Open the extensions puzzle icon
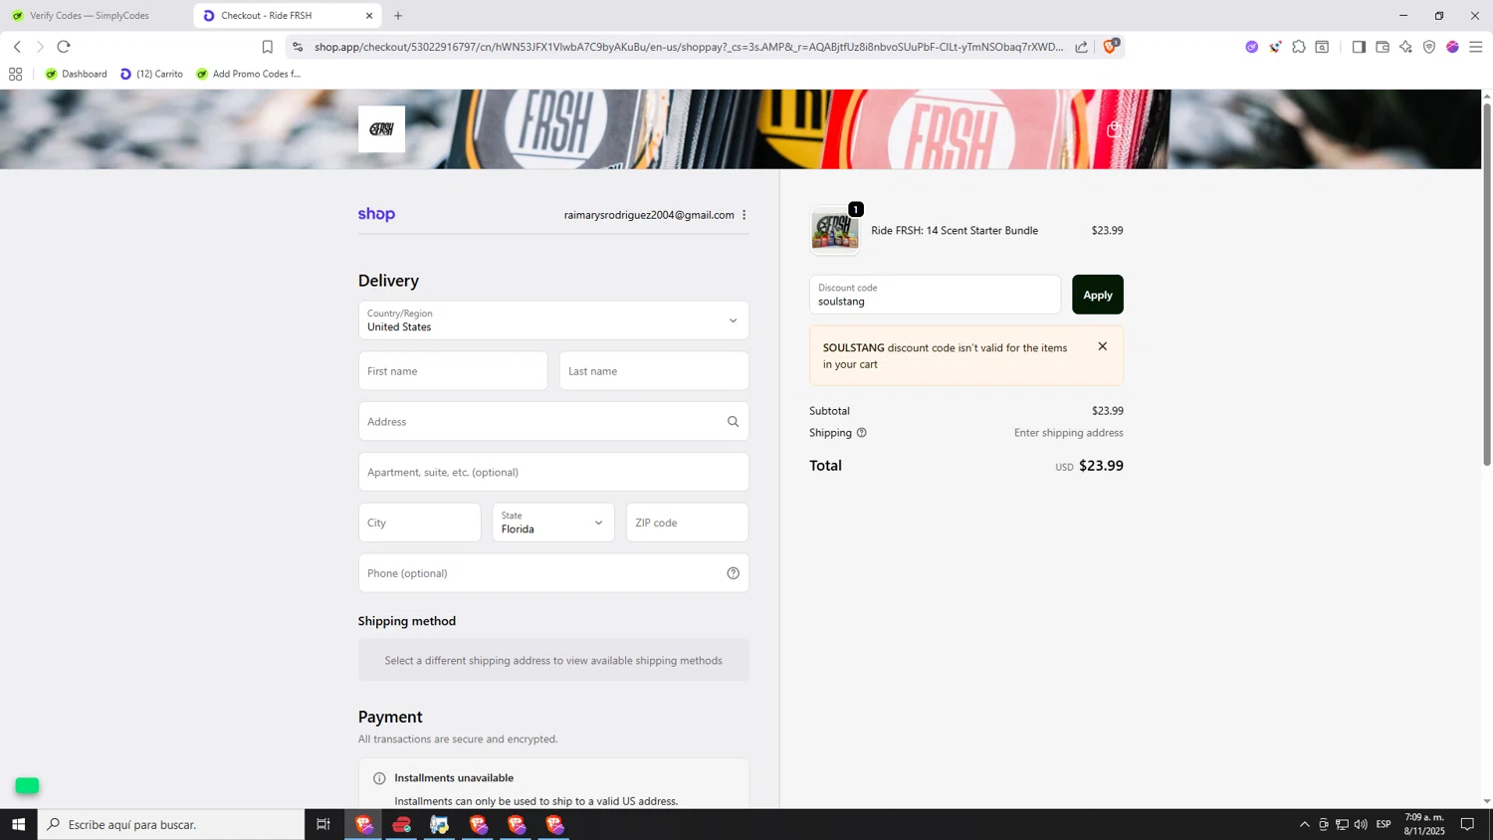The height and width of the screenshot is (840, 1493). [1299, 47]
